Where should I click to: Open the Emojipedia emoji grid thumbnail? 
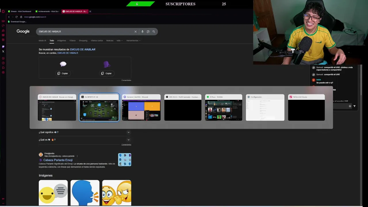[125, 160]
